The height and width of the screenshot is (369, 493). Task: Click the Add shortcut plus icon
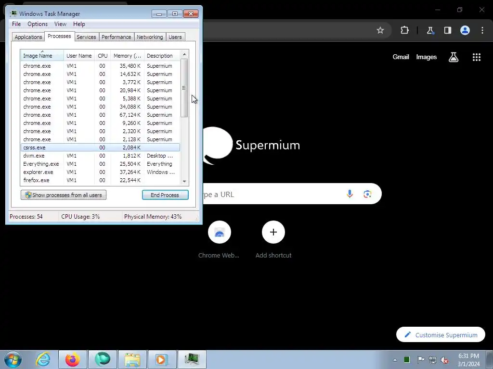pos(273,232)
